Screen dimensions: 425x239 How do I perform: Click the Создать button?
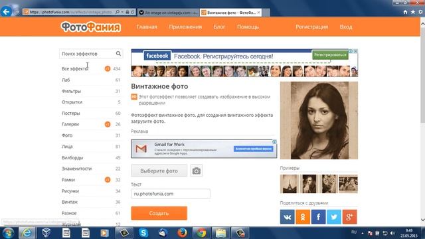pos(159,213)
